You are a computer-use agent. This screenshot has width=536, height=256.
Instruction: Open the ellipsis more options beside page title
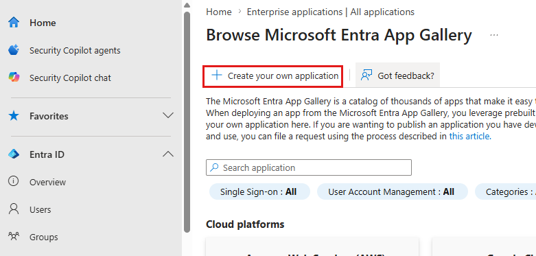coord(494,35)
